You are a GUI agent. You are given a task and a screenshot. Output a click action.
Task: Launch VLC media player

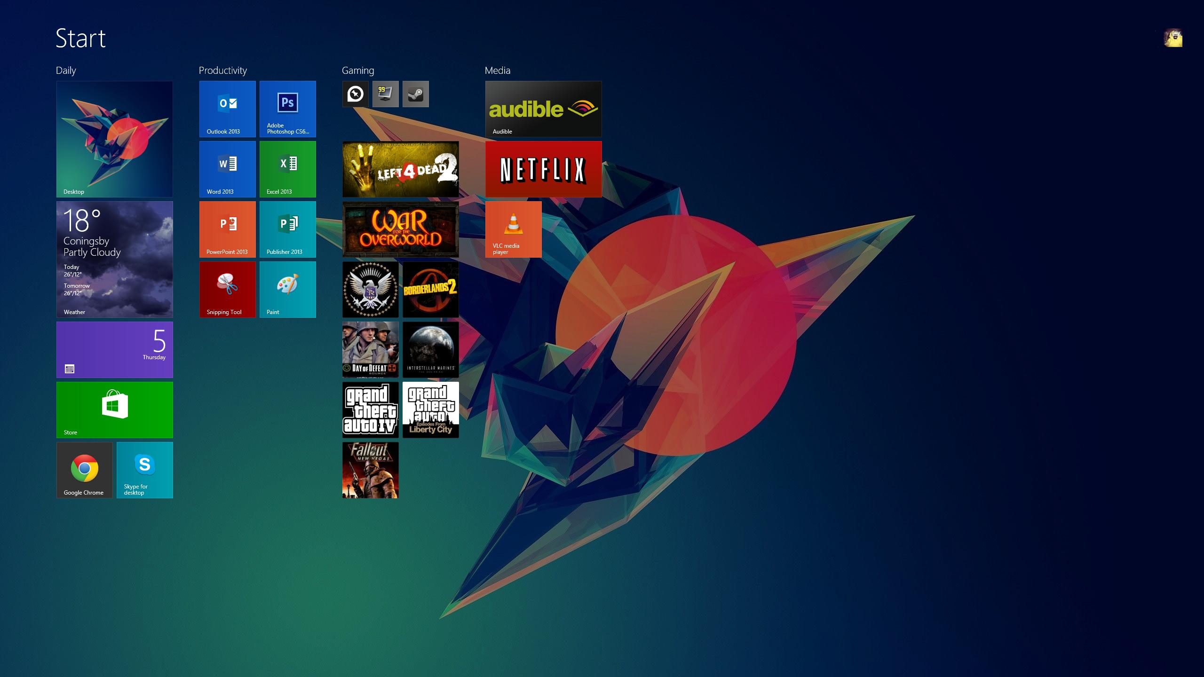pos(513,229)
